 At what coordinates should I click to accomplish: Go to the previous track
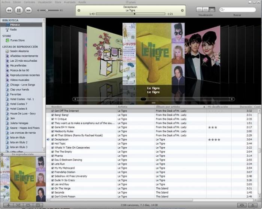coord(9,10)
